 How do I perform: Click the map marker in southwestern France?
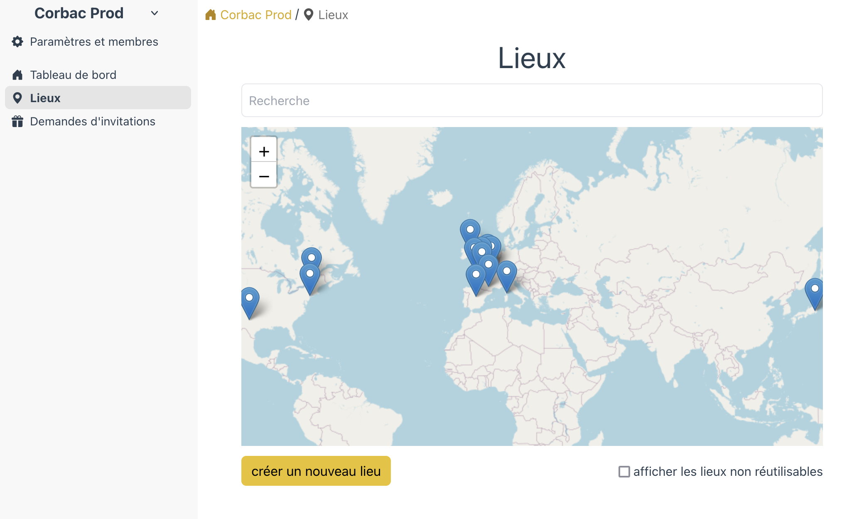pos(476,278)
